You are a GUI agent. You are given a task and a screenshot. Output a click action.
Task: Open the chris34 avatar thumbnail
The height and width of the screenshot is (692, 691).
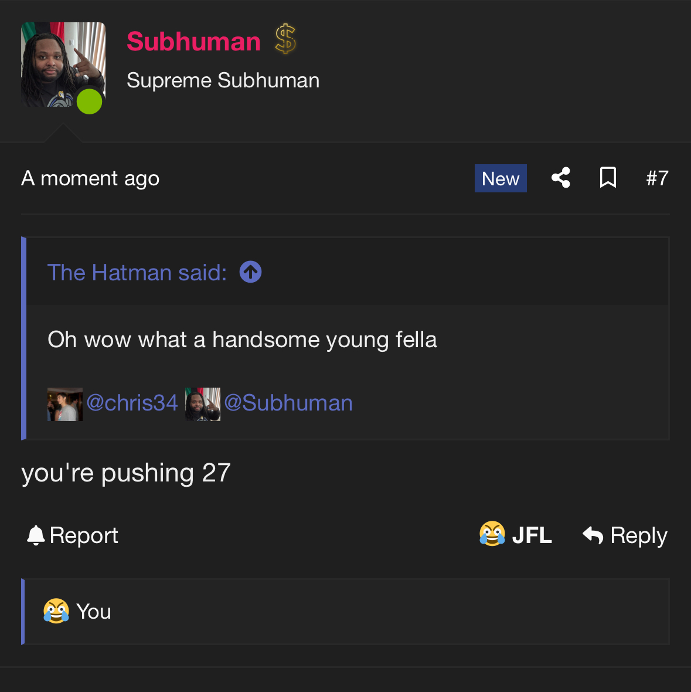click(65, 404)
